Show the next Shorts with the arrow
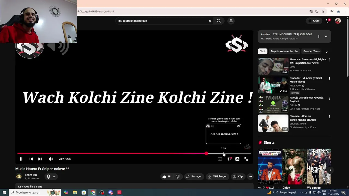349x196 pixels. point(330,170)
